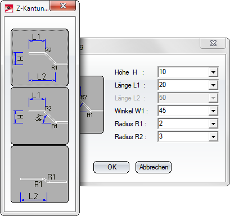Viewport: 230px width, 216px height.
Task: Click the 'Länge L1 :' label
Action: tap(130, 85)
